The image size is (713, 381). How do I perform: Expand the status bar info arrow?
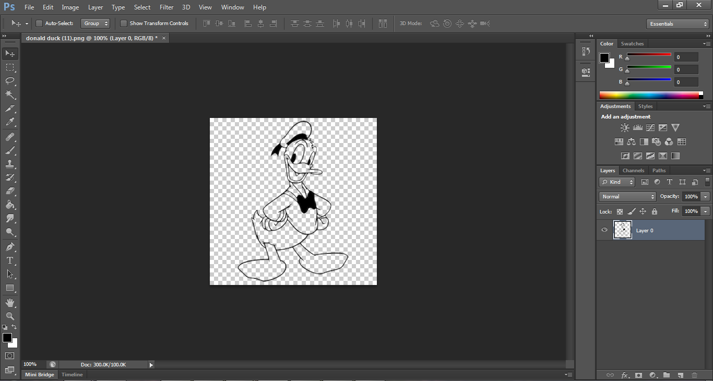tap(151, 365)
